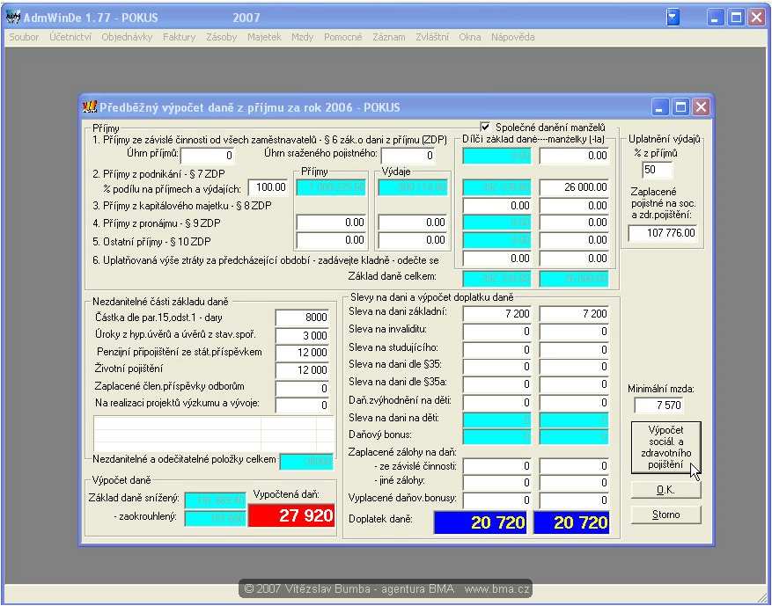Click first Daň.zvýhodnění na děti field
This screenshot has height=606, width=772.
[x=497, y=402]
